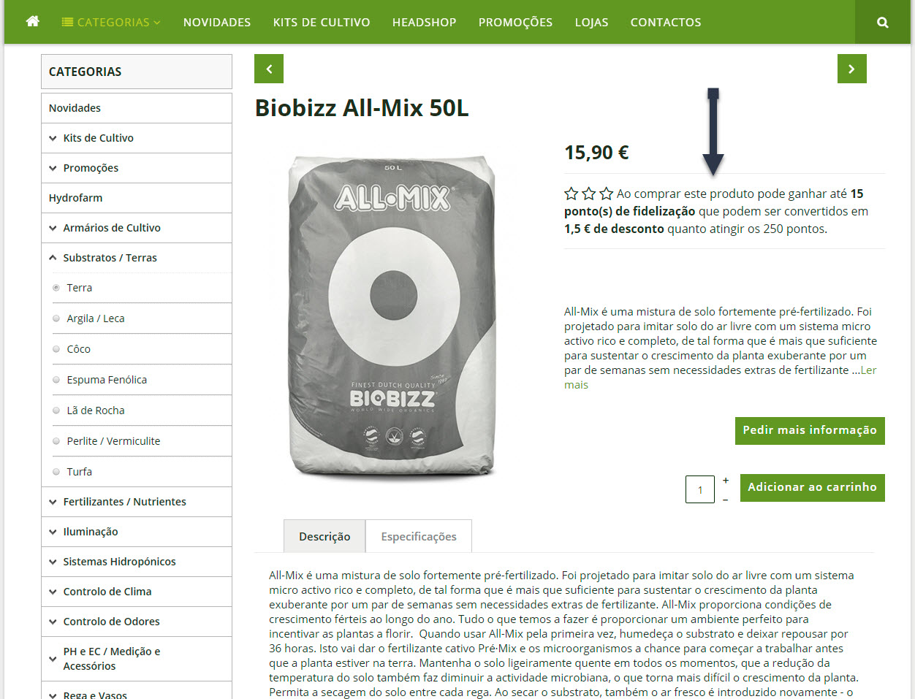
Task: Click the first rating star
Action: coord(572,194)
